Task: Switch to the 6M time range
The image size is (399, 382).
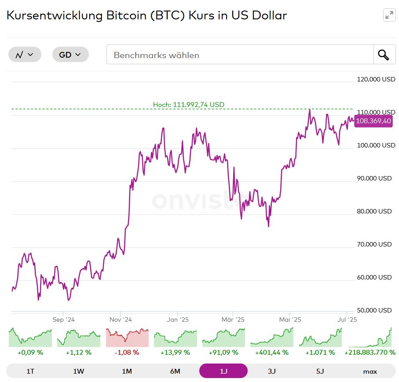Action: (x=175, y=371)
